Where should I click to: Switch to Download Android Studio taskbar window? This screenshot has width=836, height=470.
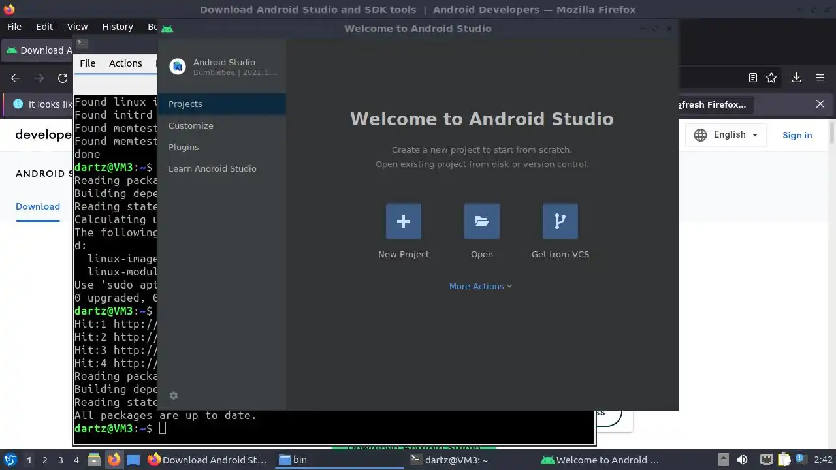coord(208,460)
